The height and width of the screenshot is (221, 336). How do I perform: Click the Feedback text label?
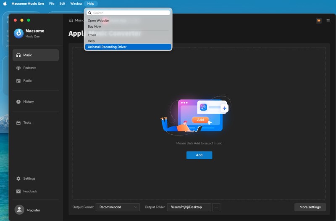(30, 192)
